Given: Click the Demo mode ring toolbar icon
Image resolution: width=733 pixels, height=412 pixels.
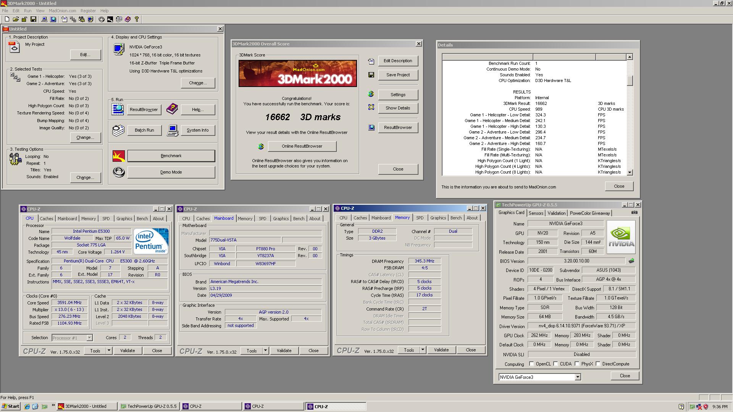Looking at the screenshot, I should (102, 19).
